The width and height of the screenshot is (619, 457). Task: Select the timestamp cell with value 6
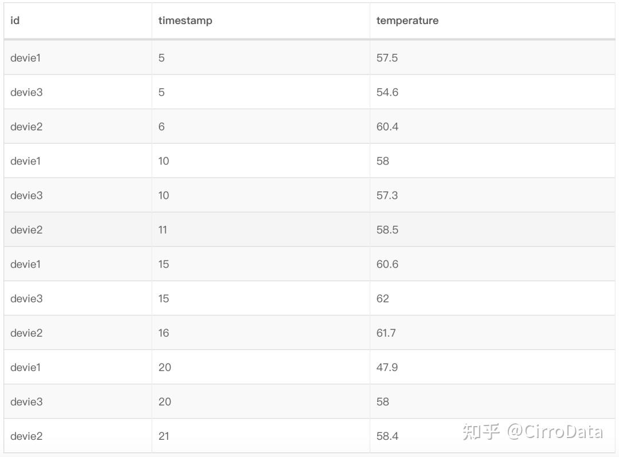162,127
